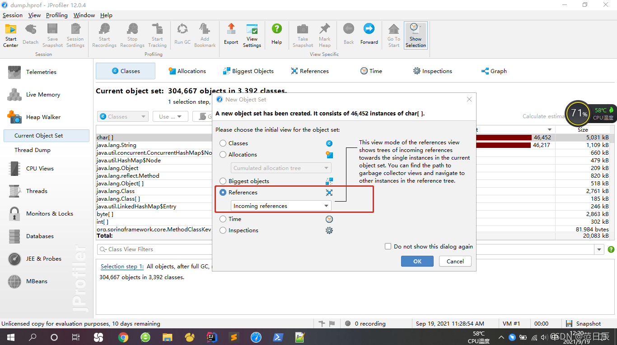Viewport: 617px width, 345px height.
Task: Open the Incoming references dropdown
Action: pos(281,206)
